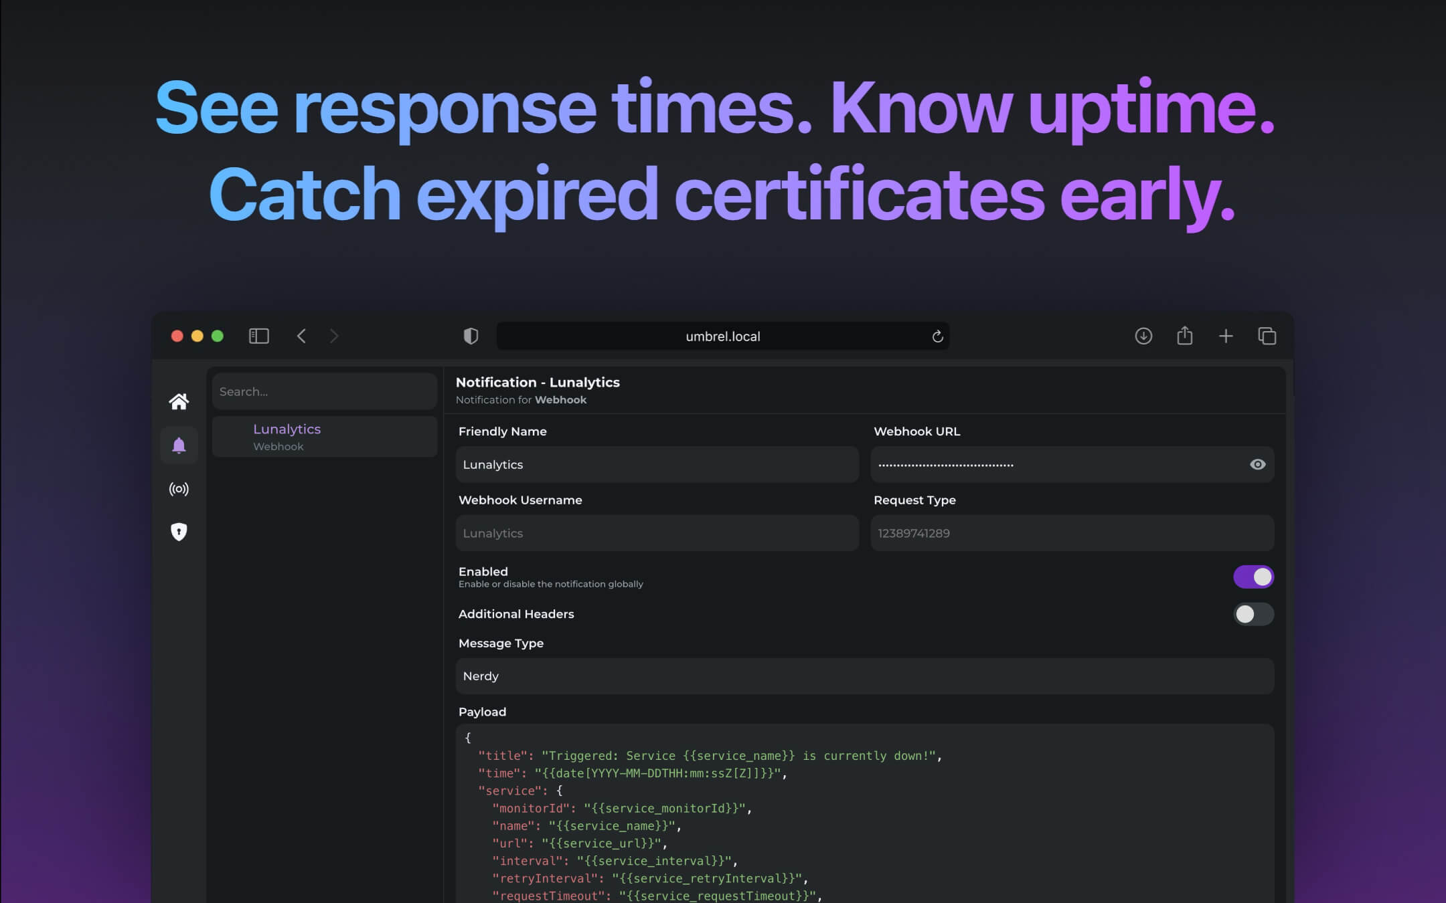
Task: Show the tab overview icon
Action: [1267, 336]
